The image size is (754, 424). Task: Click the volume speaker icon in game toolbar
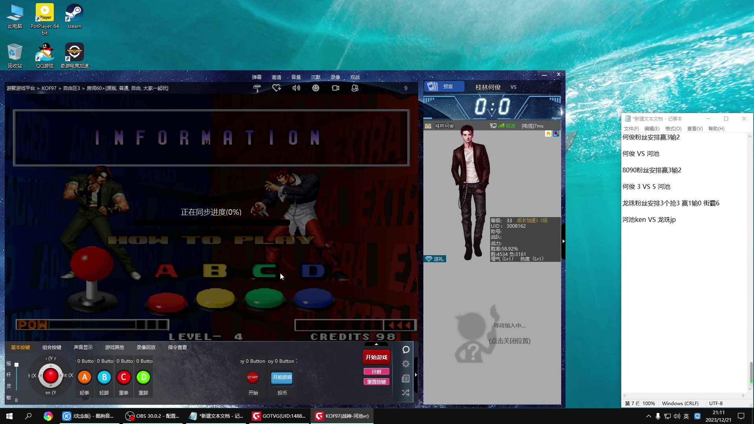(x=296, y=88)
